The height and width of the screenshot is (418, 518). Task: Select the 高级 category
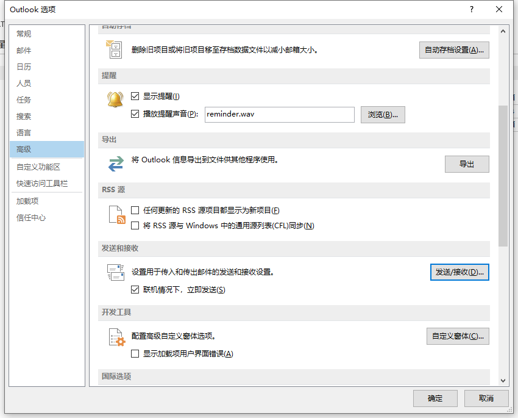46,149
